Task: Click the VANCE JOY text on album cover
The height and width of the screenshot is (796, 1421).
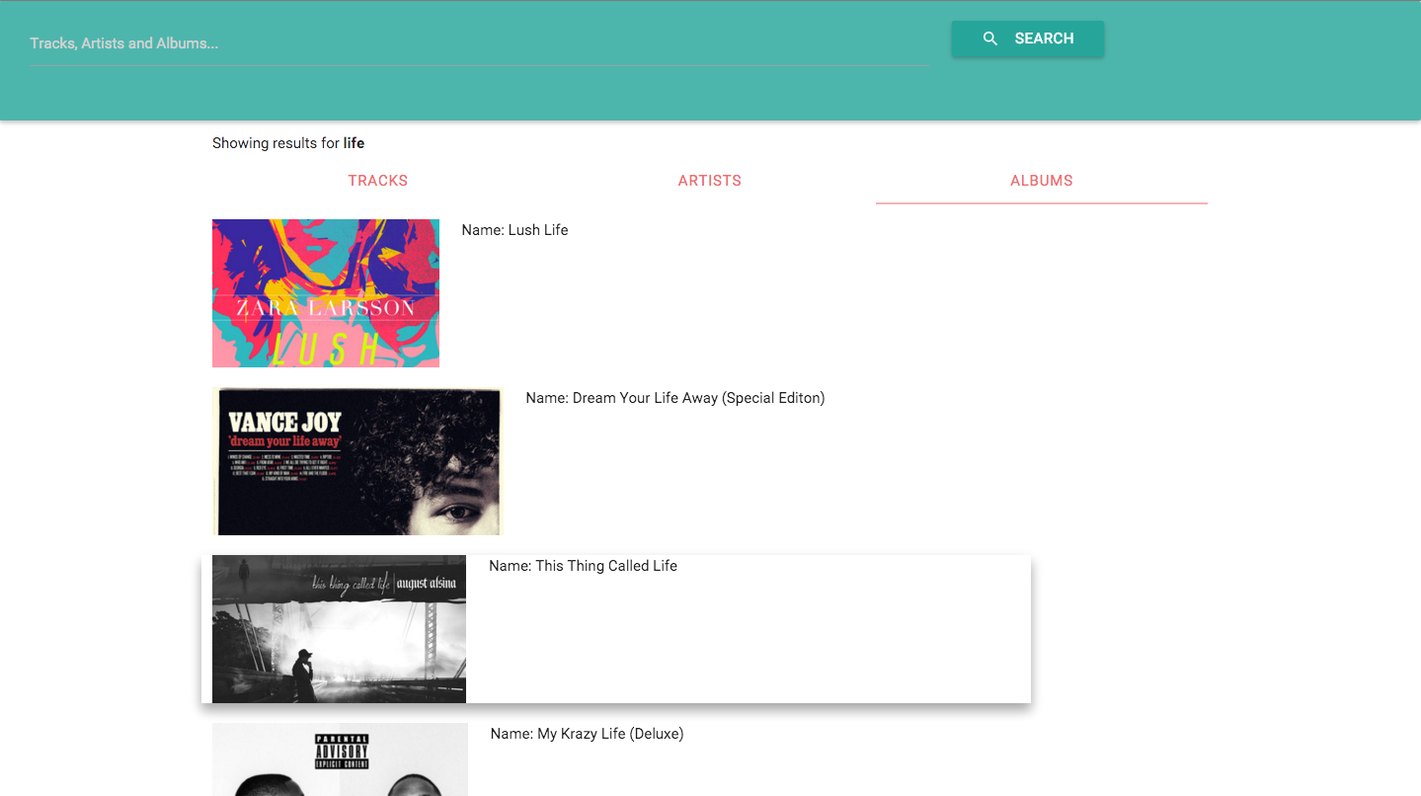Action: pyautogui.click(x=284, y=423)
